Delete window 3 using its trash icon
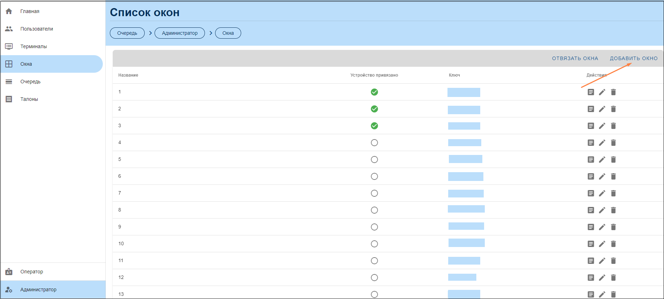This screenshot has height=299, width=664. click(613, 126)
